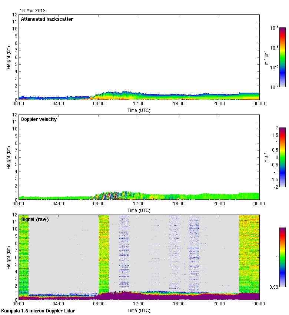Click the 10^-4 label on backscatter colorbar

click(274, 28)
